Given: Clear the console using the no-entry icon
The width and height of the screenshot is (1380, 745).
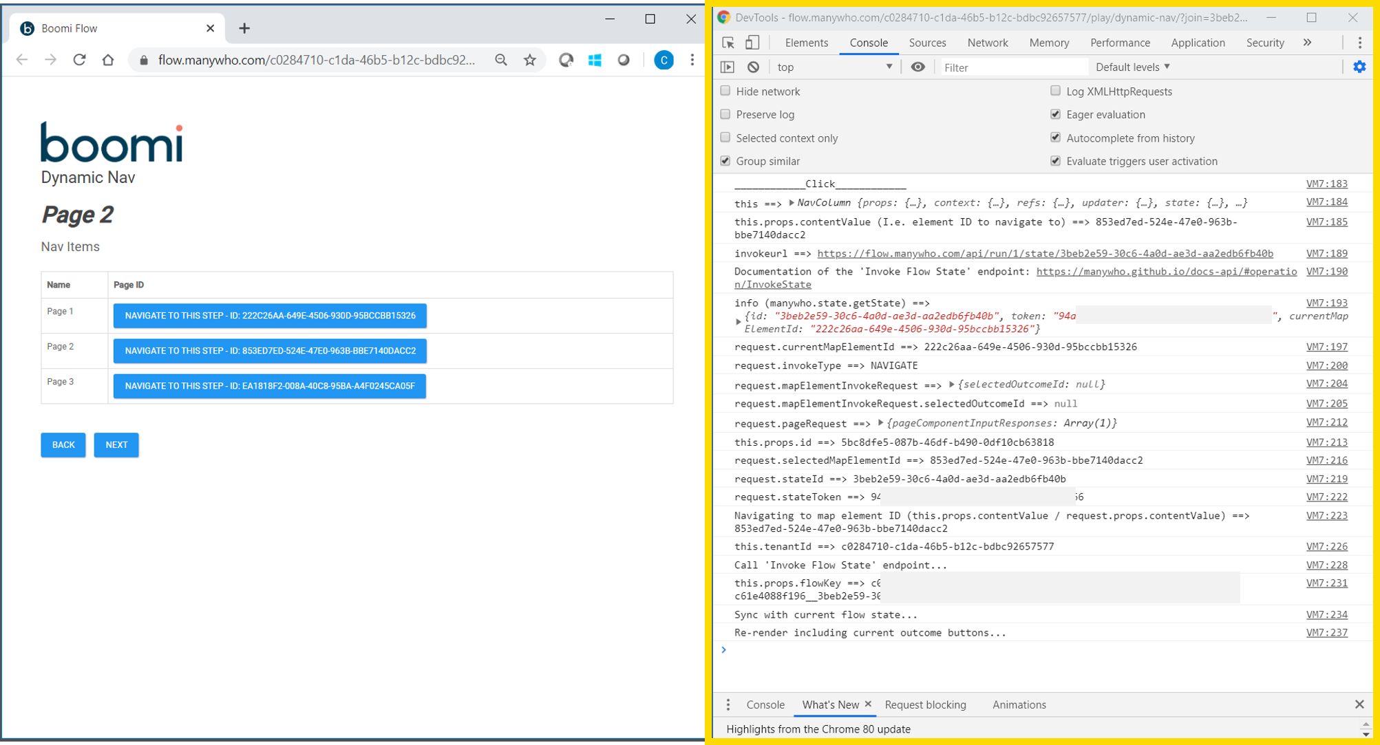Looking at the screenshot, I should (754, 67).
